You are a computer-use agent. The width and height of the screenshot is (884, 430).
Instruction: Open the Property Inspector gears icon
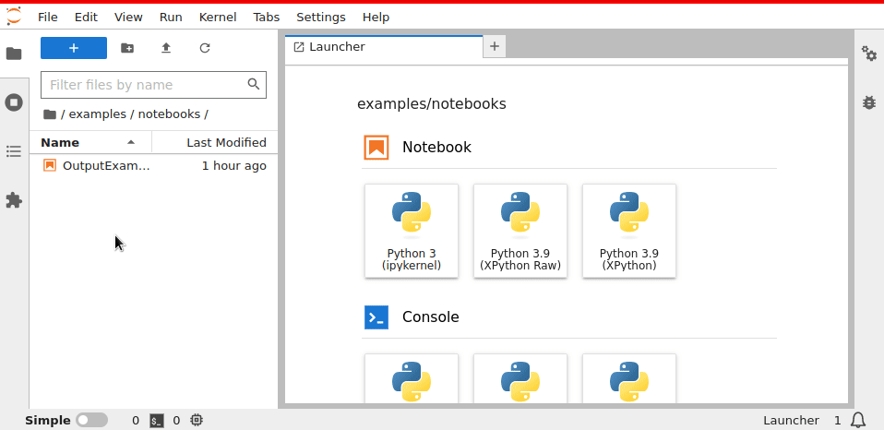tap(869, 54)
